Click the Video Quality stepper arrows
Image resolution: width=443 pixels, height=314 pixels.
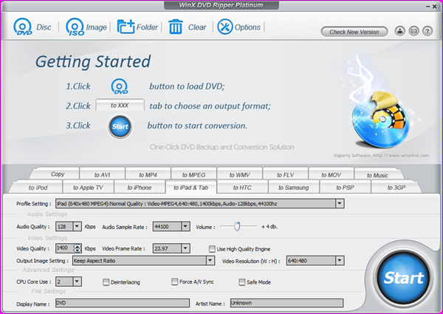(x=78, y=248)
